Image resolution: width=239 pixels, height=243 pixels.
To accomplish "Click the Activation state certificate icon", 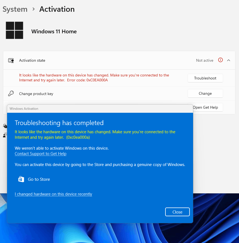I will (11, 60).
